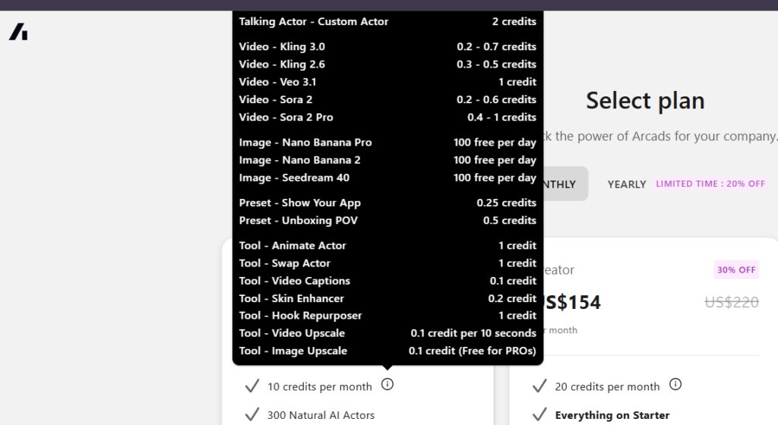Click the checkmark beside Everything on Starter
778x425 pixels.
pyautogui.click(x=539, y=414)
